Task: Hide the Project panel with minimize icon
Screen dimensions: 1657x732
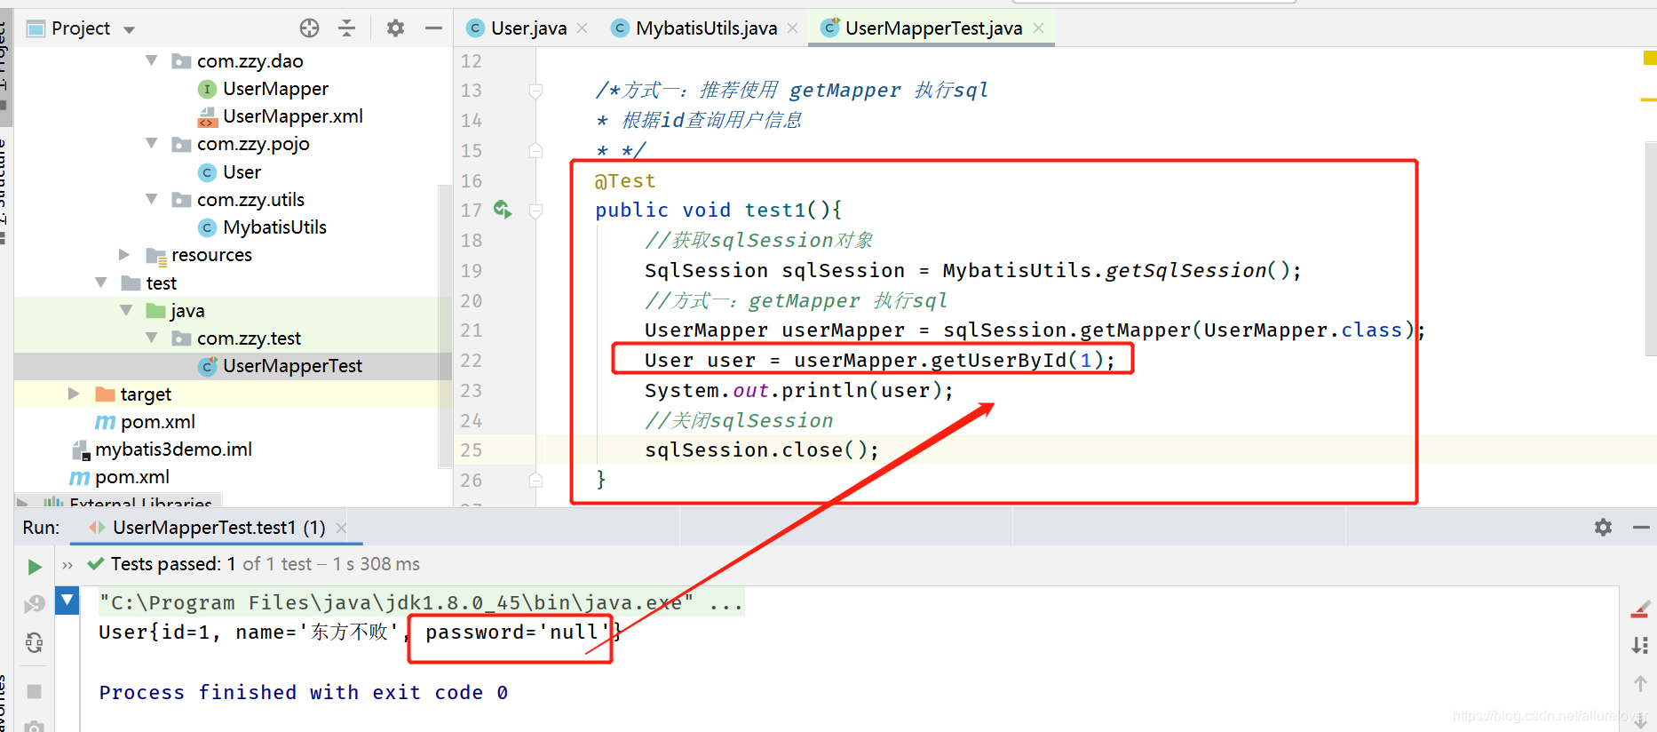Action: [x=433, y=28]
